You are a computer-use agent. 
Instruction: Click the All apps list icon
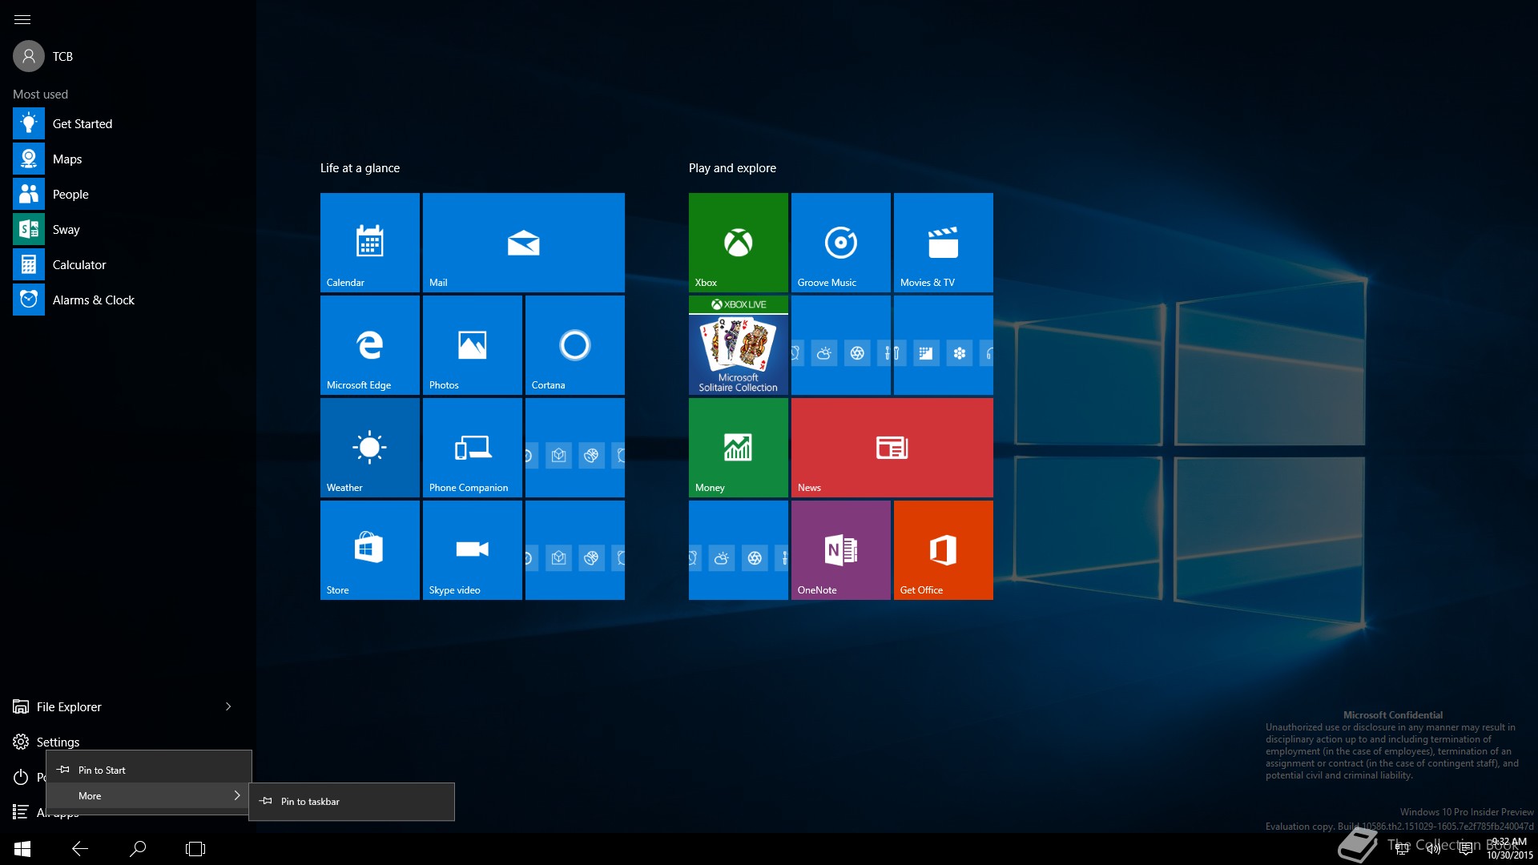[x=21, y=812]
